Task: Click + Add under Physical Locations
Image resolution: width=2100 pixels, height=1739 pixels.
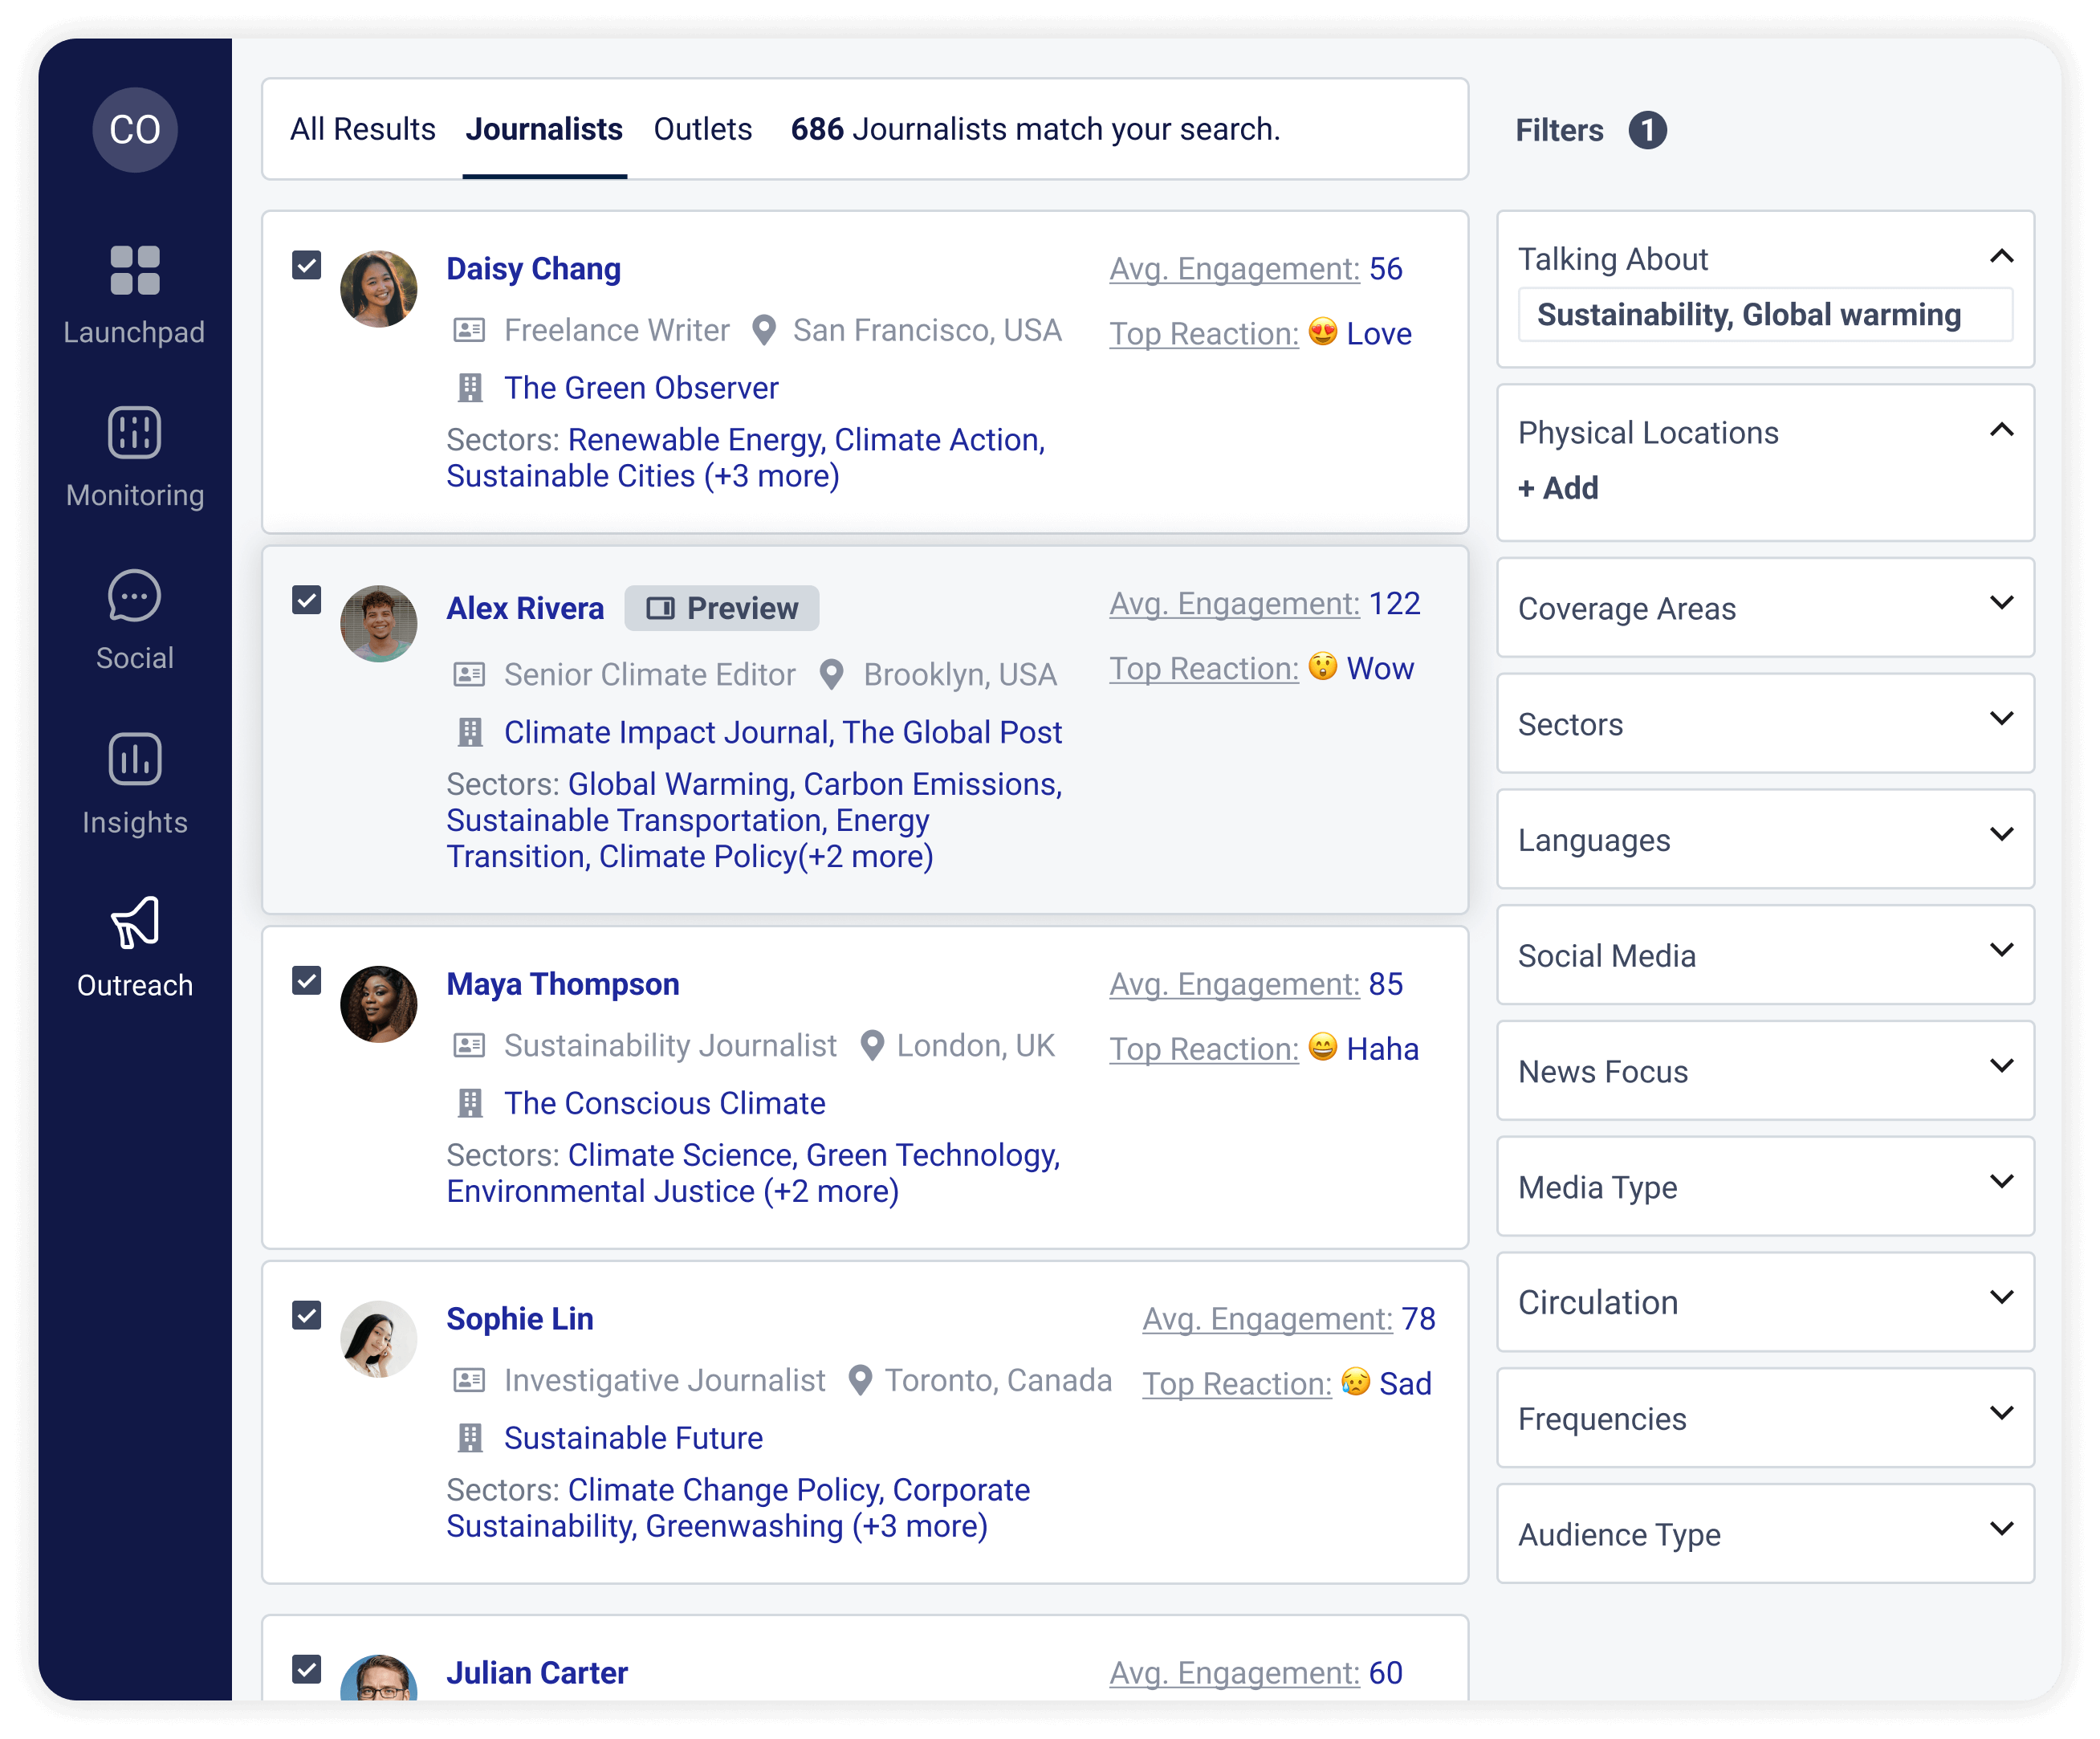Action: click(x=1558, y=488)
